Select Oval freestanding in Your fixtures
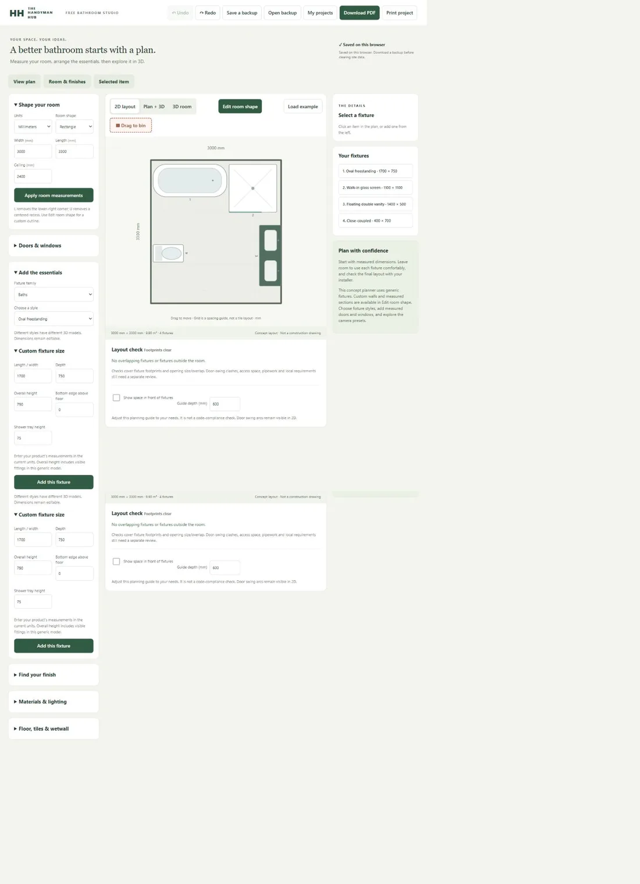The height and width of the screenshot is (884, 640). [375, 171]
